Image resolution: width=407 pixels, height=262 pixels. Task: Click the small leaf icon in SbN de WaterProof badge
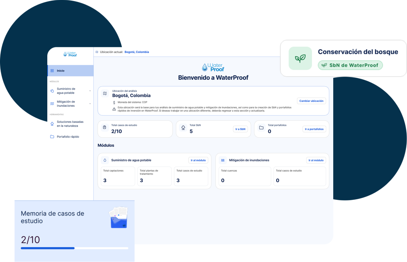point(324,65)
